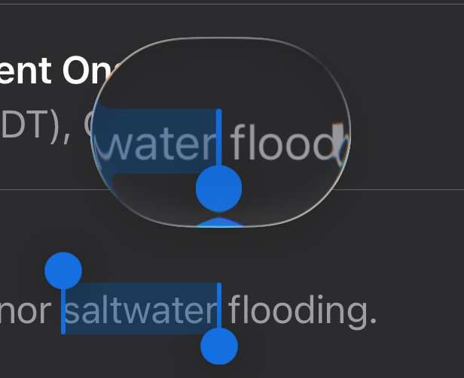The image size is (464, 378).
Task: Click the period after "flooding"
Action: coord(372,316)
